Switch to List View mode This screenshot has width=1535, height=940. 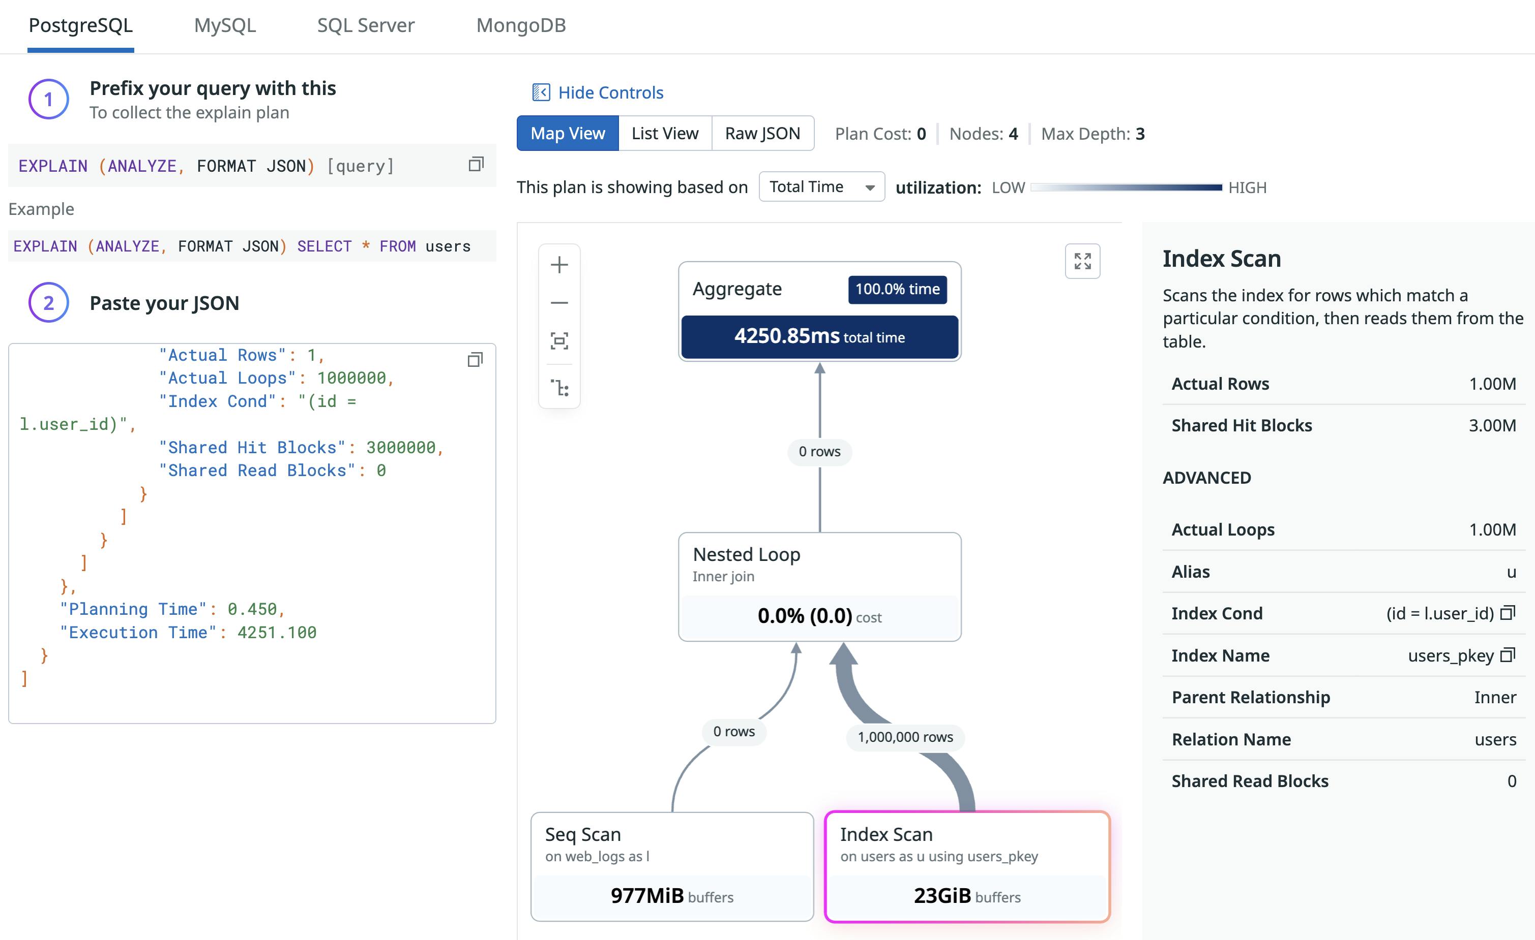[664, 133]
